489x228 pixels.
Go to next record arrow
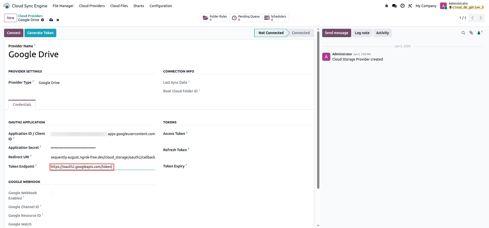click(x=481, y=18)
